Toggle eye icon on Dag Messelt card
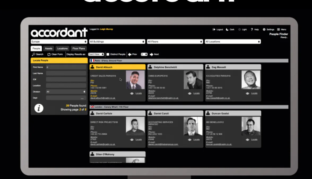This screenshot has width=312, height=179. click(247, 93)
